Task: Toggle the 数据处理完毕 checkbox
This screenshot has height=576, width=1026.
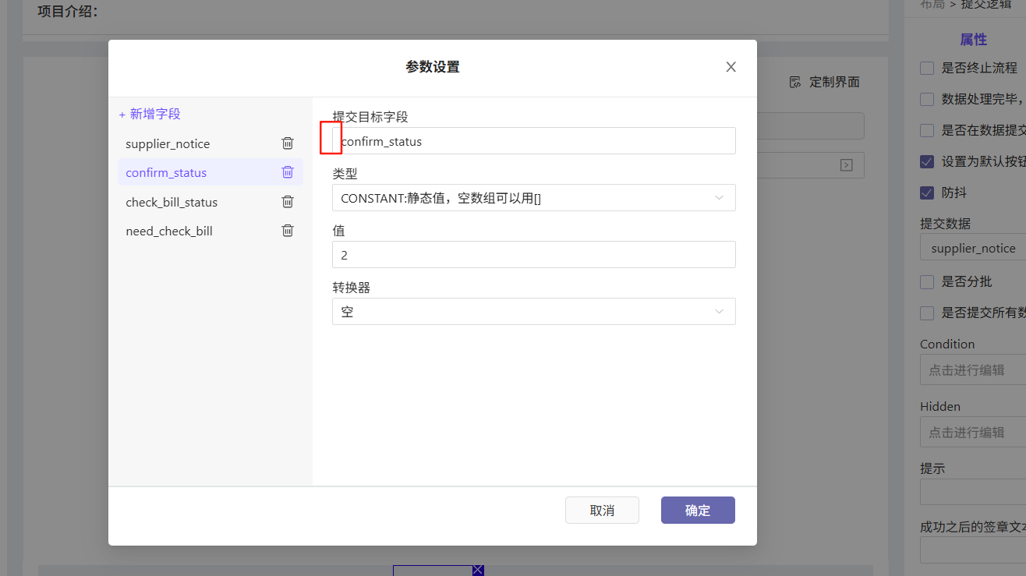Action: [927, 99]
